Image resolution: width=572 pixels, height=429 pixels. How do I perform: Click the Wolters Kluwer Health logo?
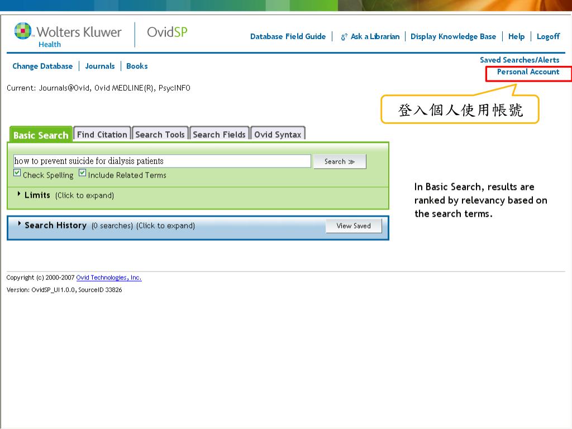[x=68, y=35]
